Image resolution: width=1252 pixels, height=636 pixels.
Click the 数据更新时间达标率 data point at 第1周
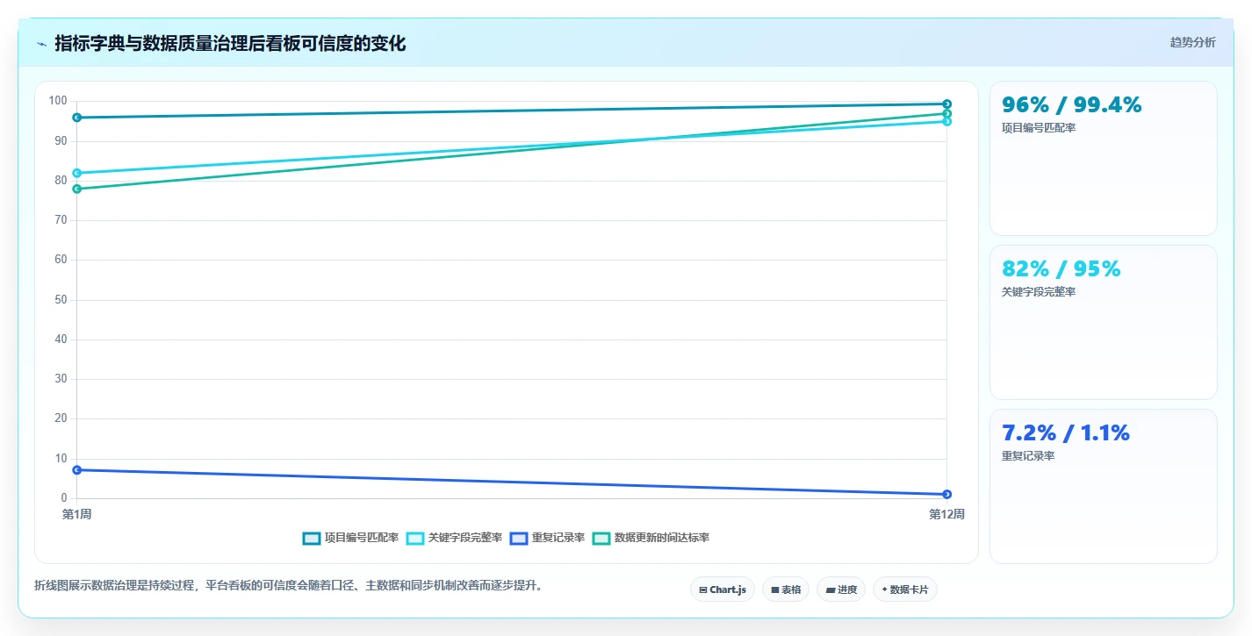point(77,189)
